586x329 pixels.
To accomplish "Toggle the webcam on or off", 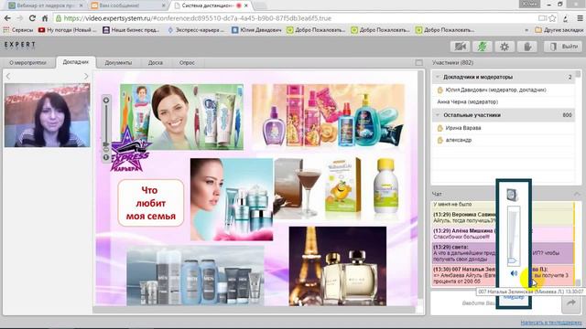I will [460, 47].
